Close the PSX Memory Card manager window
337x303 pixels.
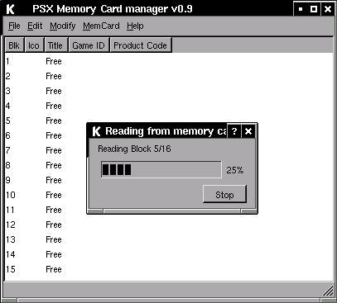tap(328, 9)
